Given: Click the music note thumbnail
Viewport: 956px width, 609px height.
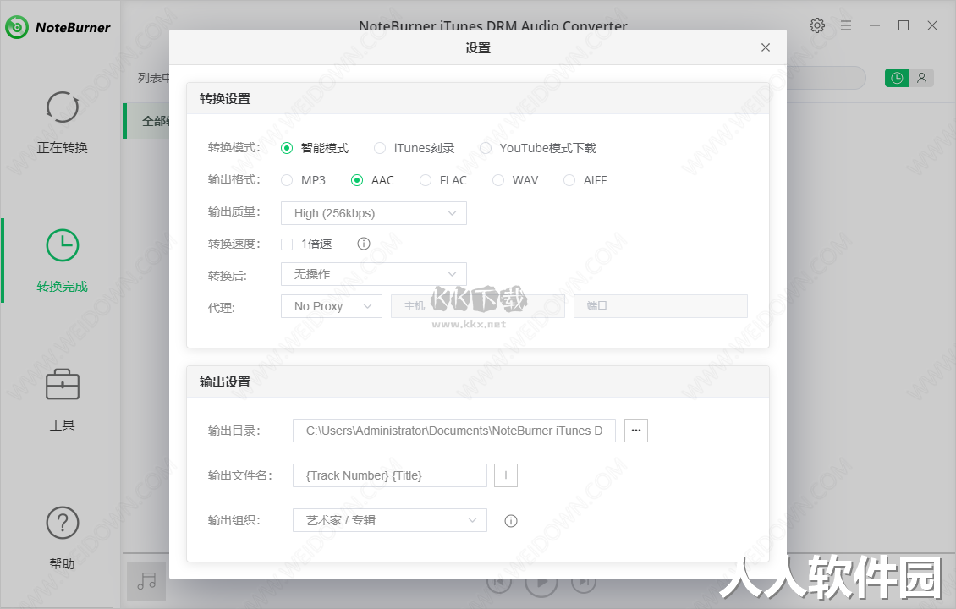Looking at the screenshot, I should click(x=146, y=581).
